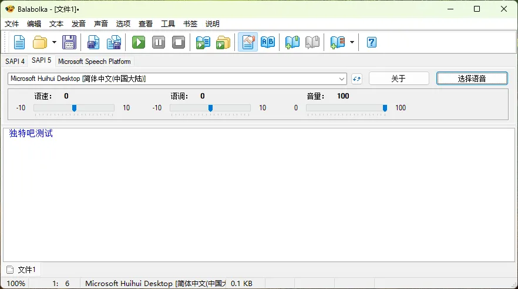The height and width of the screenshot is (289, 518).
Task: Click the Balabolka app icon in title bar
Action: [x=10, y=9]
